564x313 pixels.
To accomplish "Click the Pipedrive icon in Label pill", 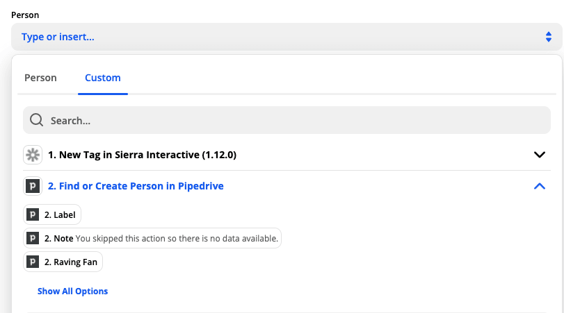I will click(33, 215).
